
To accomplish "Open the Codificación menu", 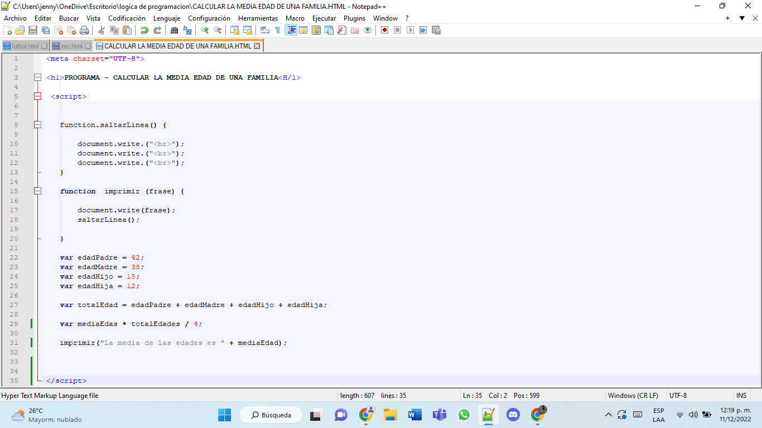I will click(127, 18).
